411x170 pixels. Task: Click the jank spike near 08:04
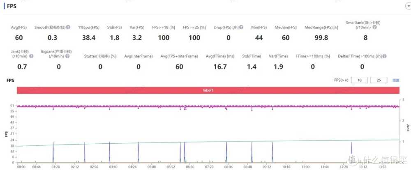pos(226,151)
